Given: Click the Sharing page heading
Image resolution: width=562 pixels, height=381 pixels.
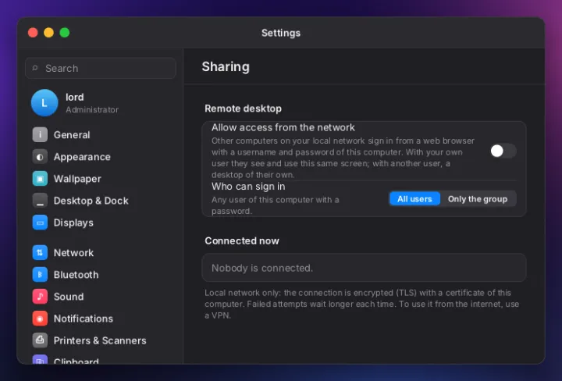Looking at the screenshot, I should tap(226, 66).
